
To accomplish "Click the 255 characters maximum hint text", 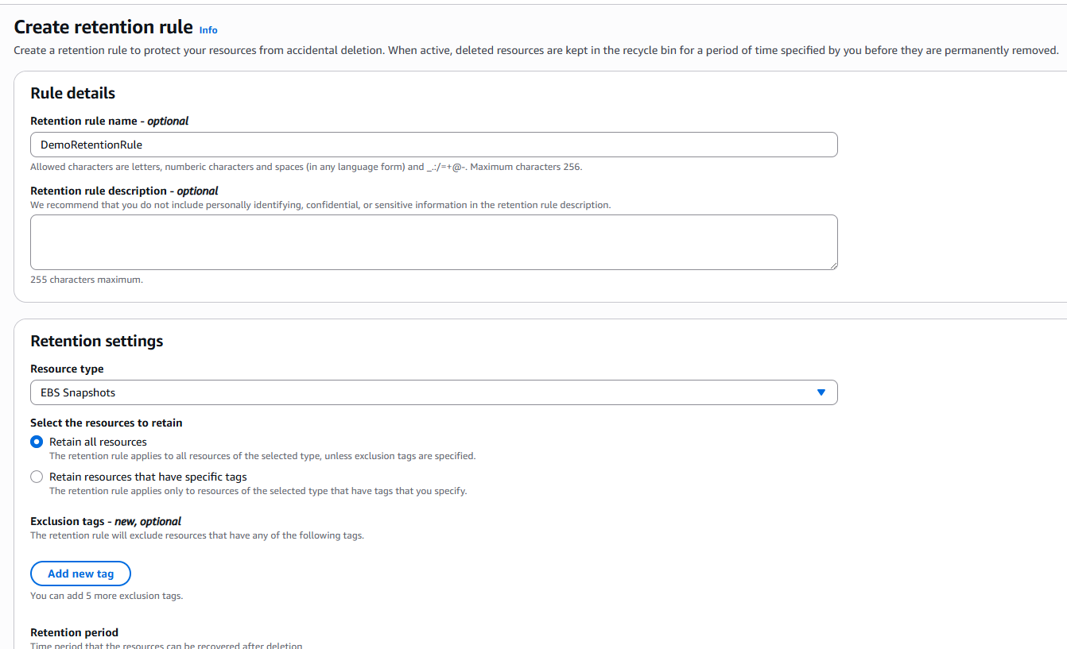I will (87, 280).
